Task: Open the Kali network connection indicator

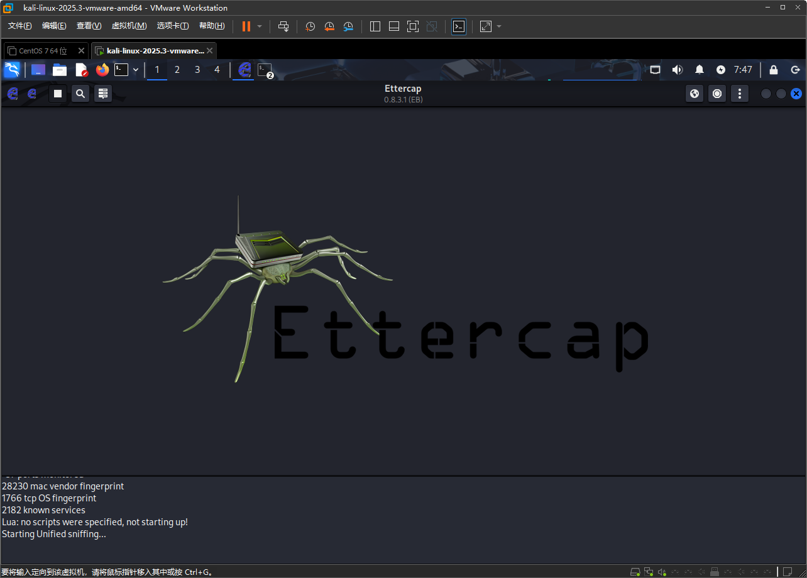Action: click(656, 70)
